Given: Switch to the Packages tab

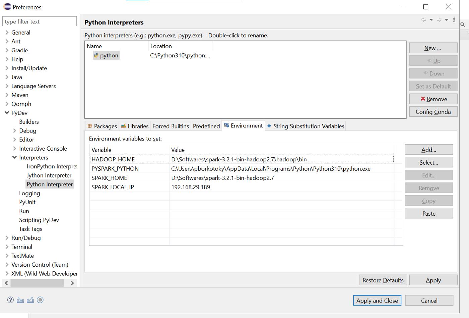Looking at the screenshot, I should pyautogui.click(x=102, y=126).
